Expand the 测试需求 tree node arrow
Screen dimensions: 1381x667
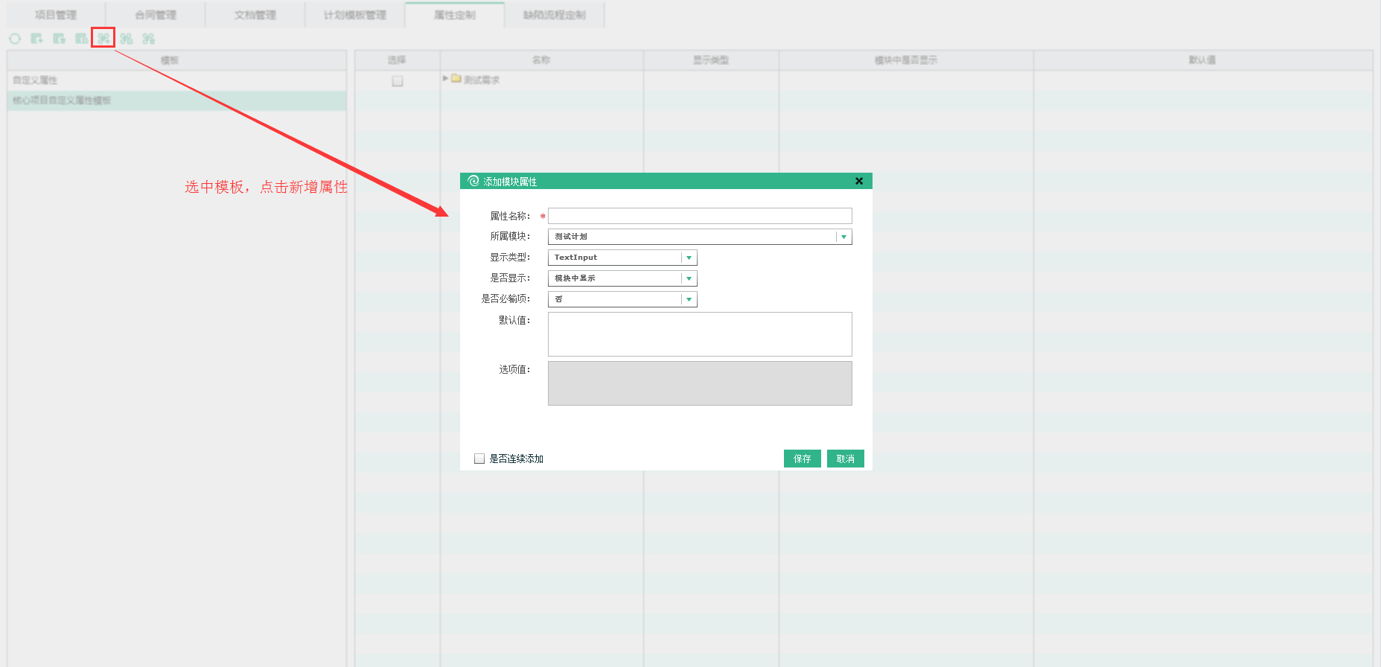[446, 78]
